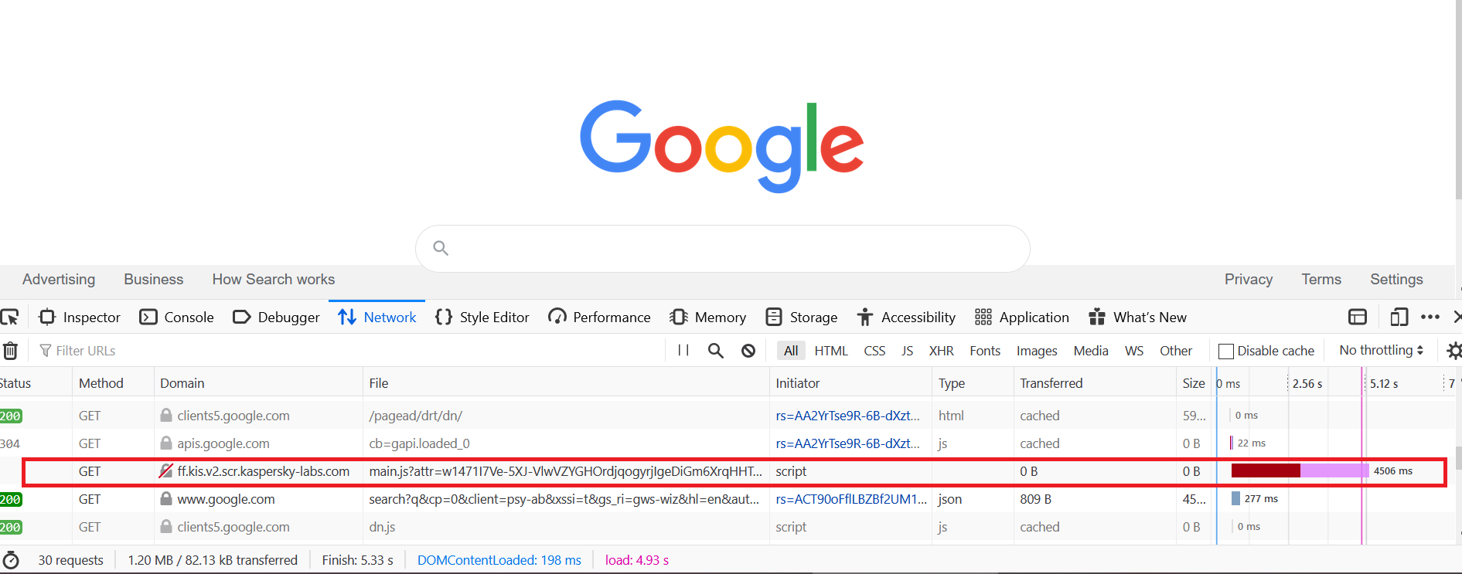
Task: Open the Style Editor tab
Action: click(x=482, y=317)
